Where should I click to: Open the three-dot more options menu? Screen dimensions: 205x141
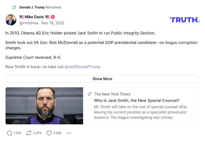69,133
